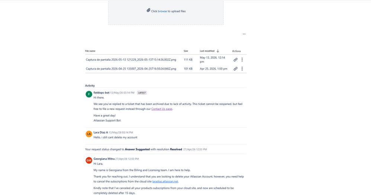
Task: Click the fieldops-bot author name
Action: (101, 93)
